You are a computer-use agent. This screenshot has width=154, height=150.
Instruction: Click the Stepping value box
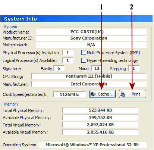pos(134,68)
